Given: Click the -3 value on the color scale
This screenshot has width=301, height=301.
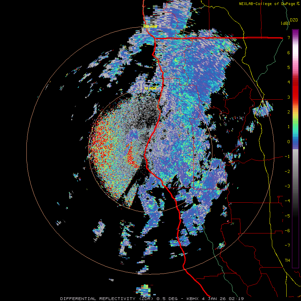Looking at the screenshot, I should coord(287,186).
